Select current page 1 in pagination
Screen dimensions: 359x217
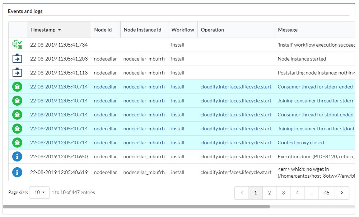(256, 193)
